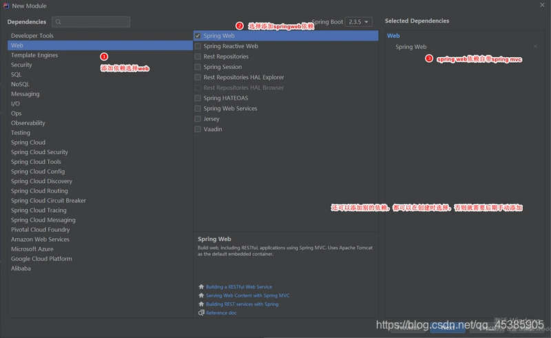Remove Spring Web using its x icon
The height and width of the screenshot is (338, 551).
point(535,46)
